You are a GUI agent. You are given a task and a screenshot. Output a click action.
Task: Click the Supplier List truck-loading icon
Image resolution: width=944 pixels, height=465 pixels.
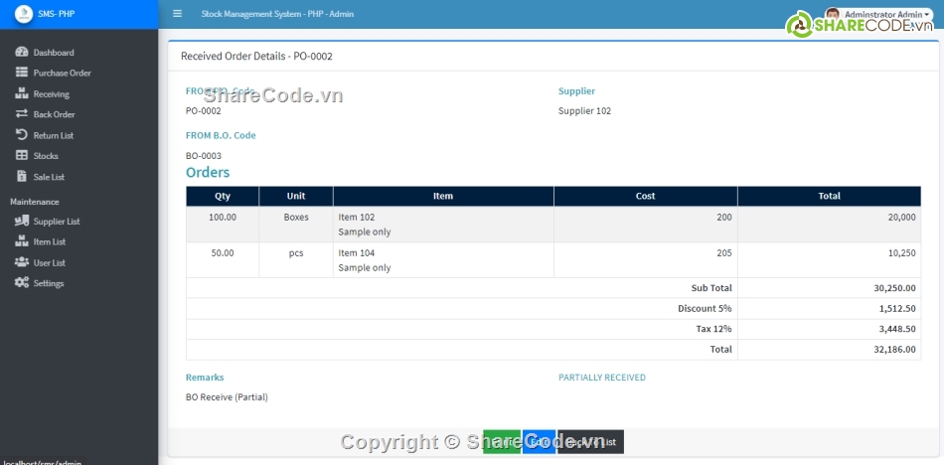[22, 222]
